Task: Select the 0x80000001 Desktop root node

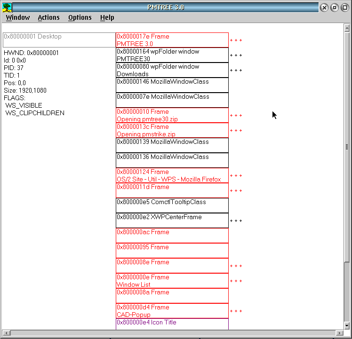Action: (x=59, y=40)
